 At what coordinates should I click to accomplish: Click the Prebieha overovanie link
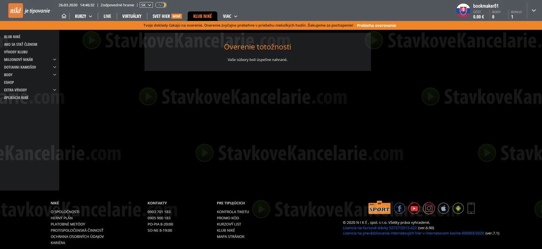pyautogui.click(x=376, y=26)
